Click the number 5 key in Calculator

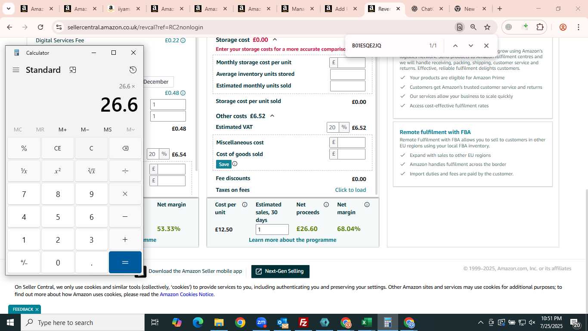coord(58,217)
